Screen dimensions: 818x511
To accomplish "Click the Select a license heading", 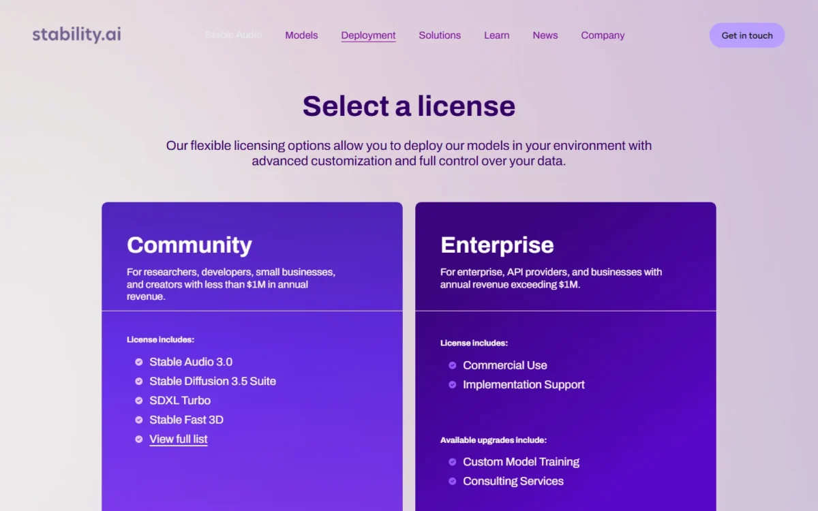I will pyautogui.click(x=409, y=106).
